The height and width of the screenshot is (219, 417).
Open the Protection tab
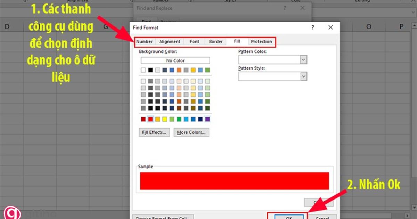coord(261,42)
